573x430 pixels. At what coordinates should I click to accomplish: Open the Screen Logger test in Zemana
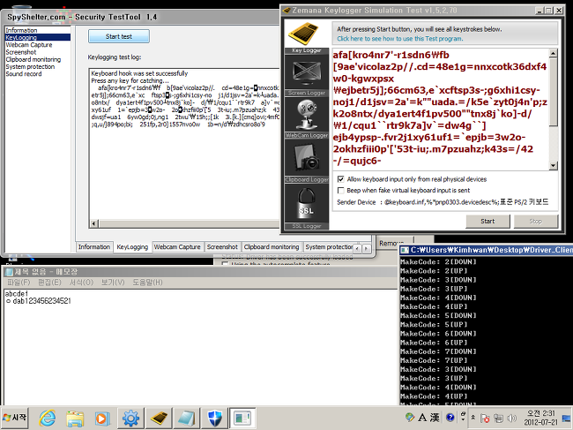pos(306,76)
